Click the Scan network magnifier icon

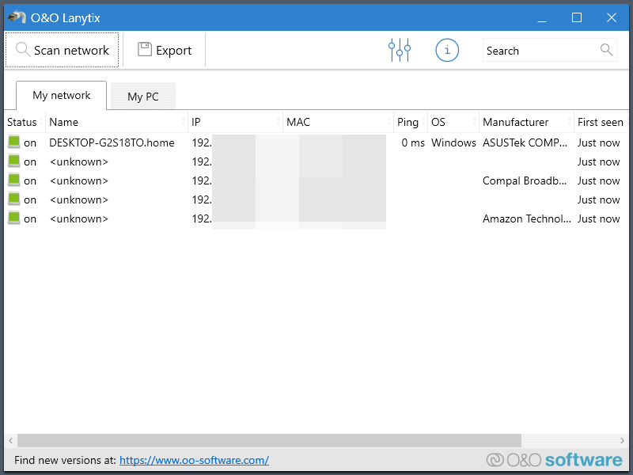point(23,50)
